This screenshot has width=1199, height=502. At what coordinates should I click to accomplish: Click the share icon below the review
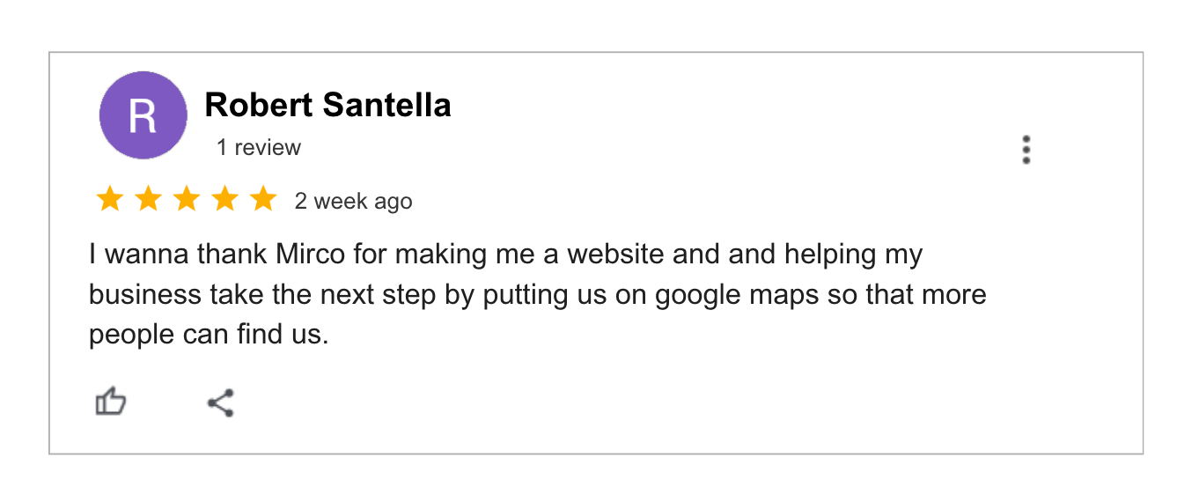(220, 402)
